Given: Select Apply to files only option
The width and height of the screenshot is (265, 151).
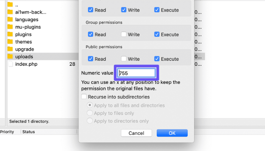Looking at the screenshot, I should 90,113.
